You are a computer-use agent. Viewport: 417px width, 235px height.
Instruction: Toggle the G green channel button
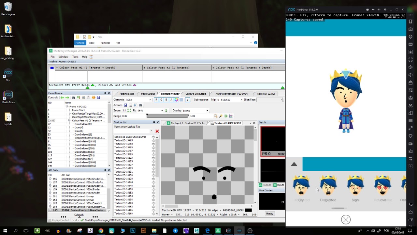pos(161,100)
